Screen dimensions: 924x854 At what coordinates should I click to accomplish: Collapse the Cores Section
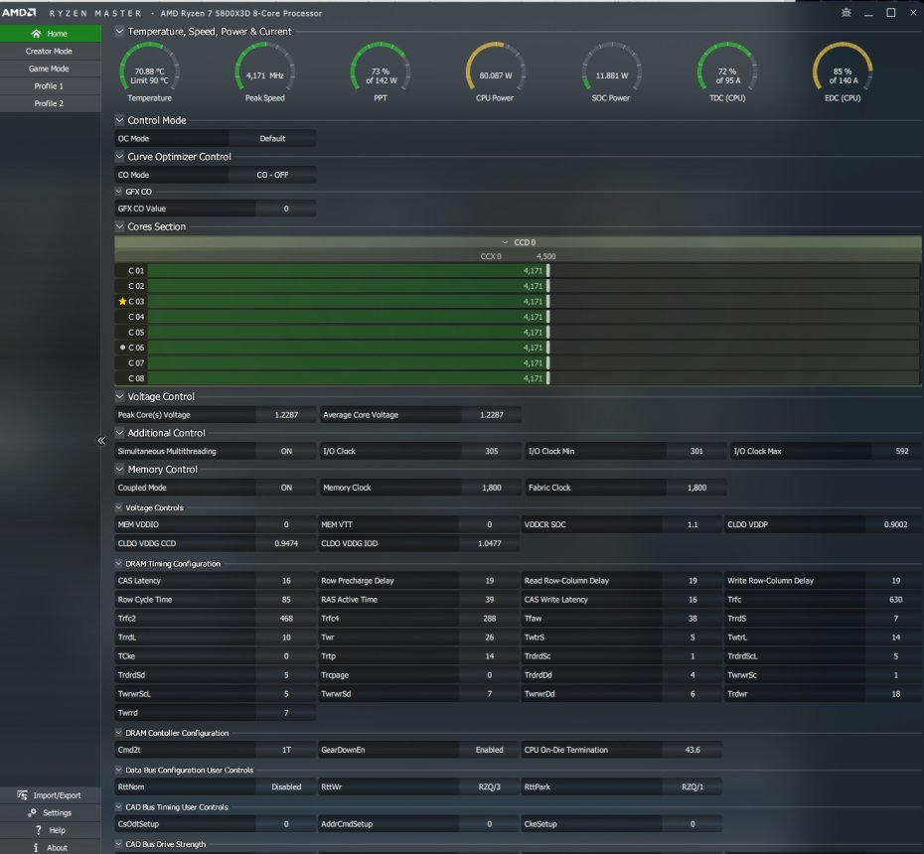pos(119,226)
